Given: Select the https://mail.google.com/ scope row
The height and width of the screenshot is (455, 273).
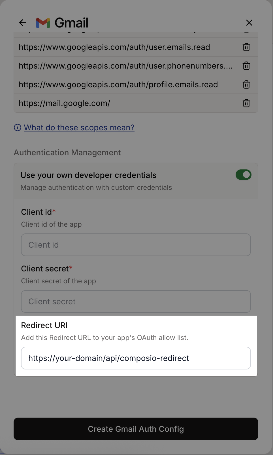Looking at the screenshot, I should tap(64, 103).
